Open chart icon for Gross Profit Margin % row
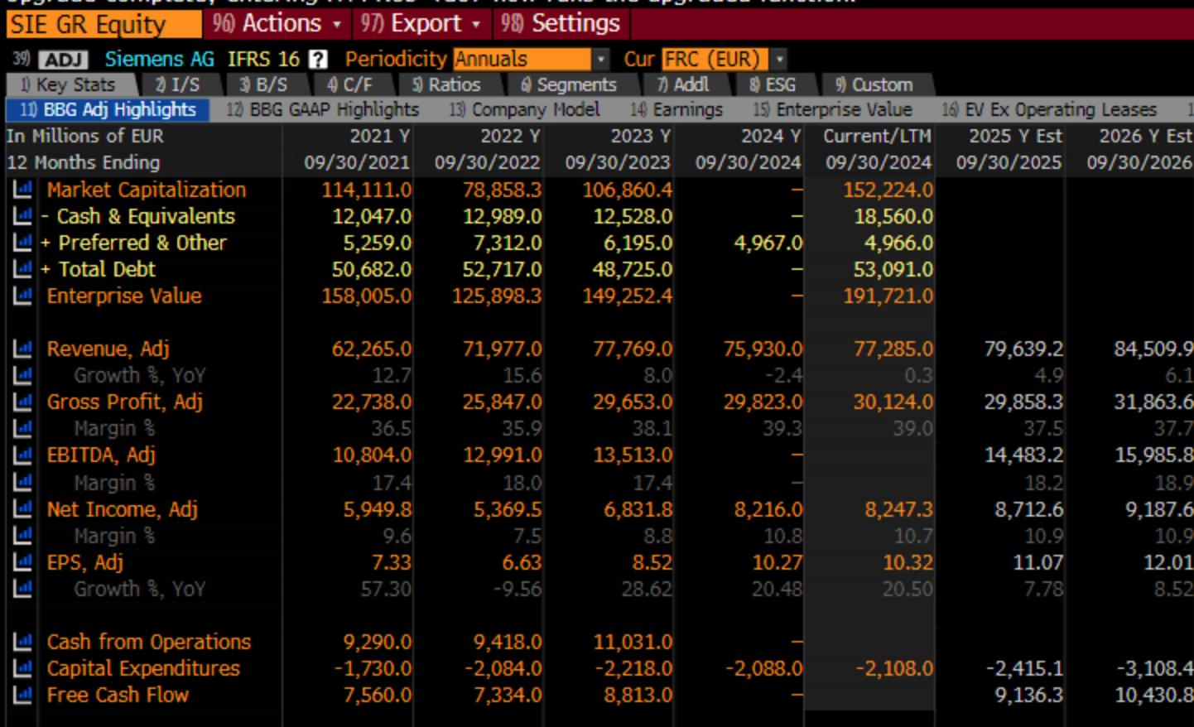This screenshot has height=727, width=1194. [22, 428]
